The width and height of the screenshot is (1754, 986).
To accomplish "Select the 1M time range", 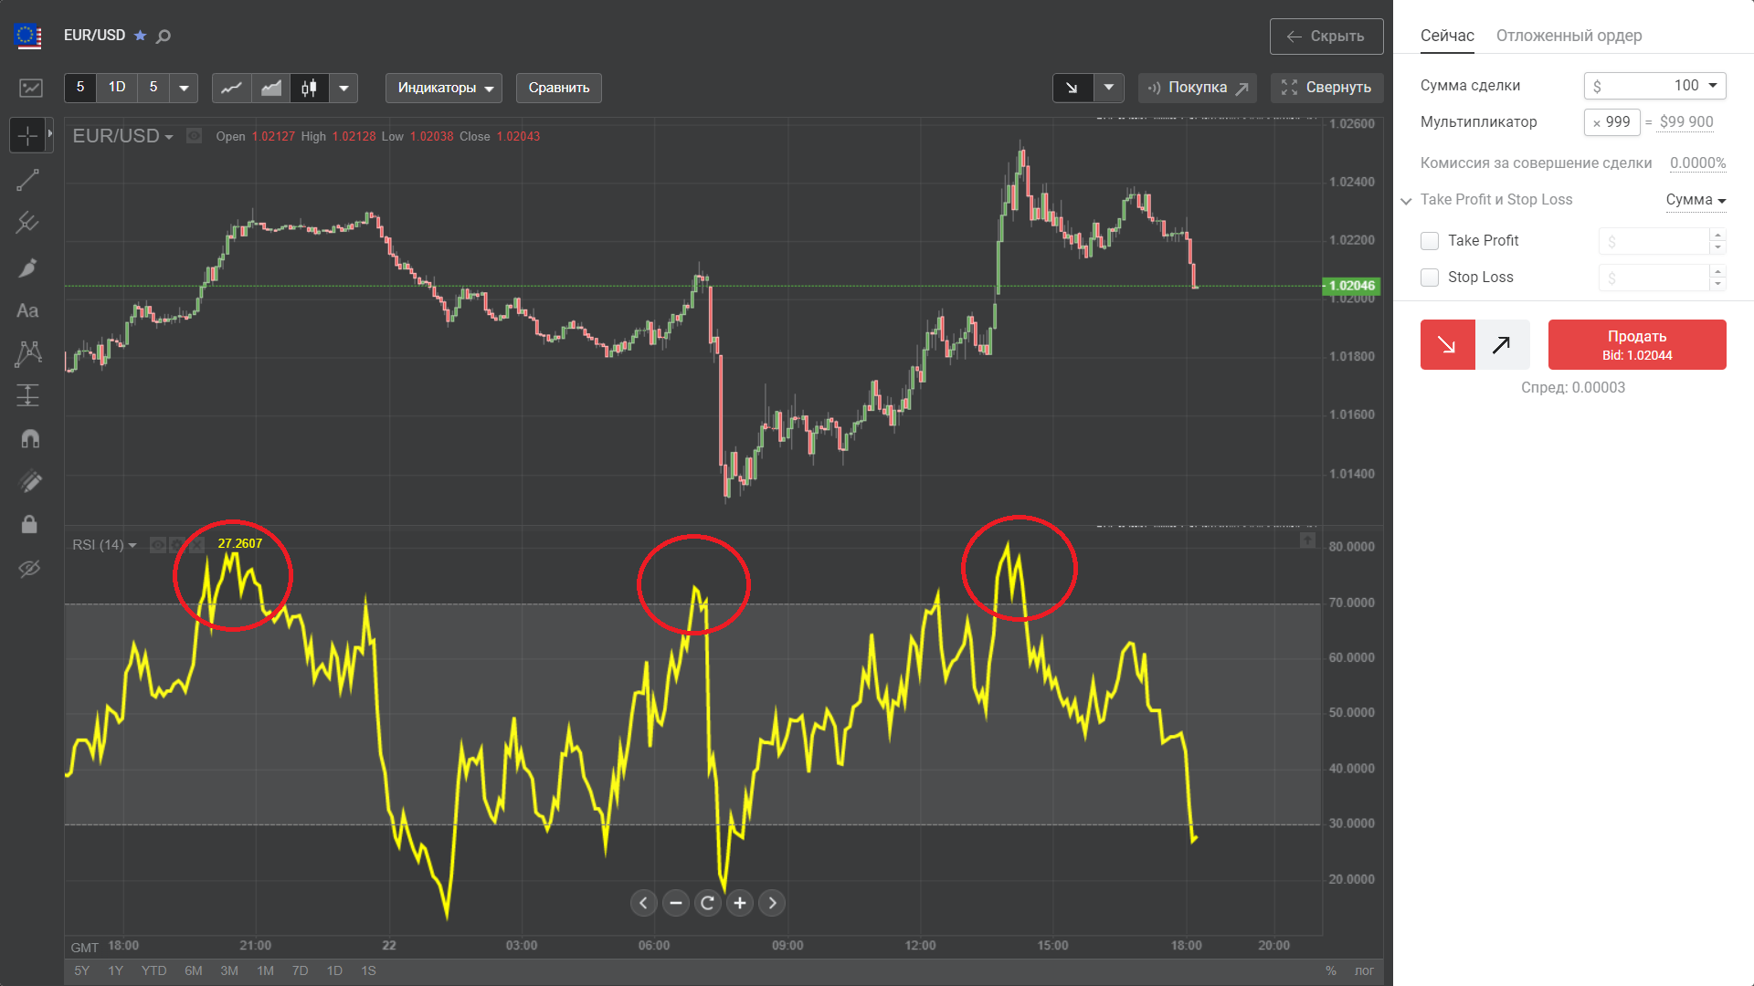I will coord(265,970).
